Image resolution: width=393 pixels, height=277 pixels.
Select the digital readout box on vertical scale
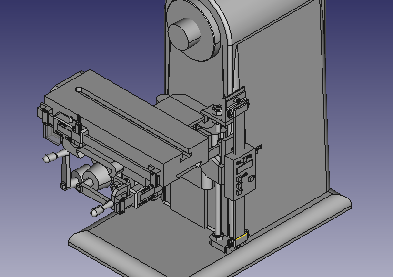pos(241,173)
